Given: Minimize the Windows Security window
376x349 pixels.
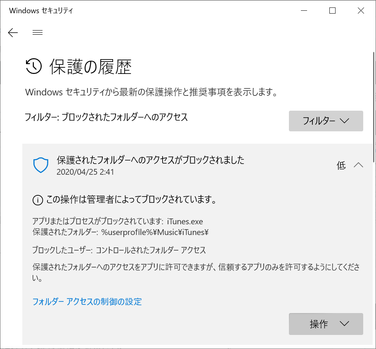Looking at the screenshot, I should (x=304, y=11).
